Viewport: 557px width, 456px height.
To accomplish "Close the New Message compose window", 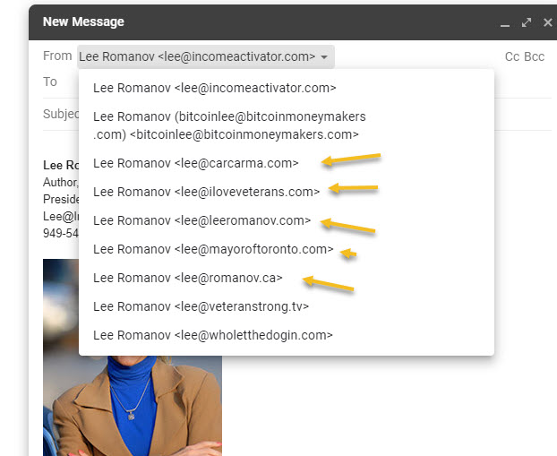I will pos(548,22).
